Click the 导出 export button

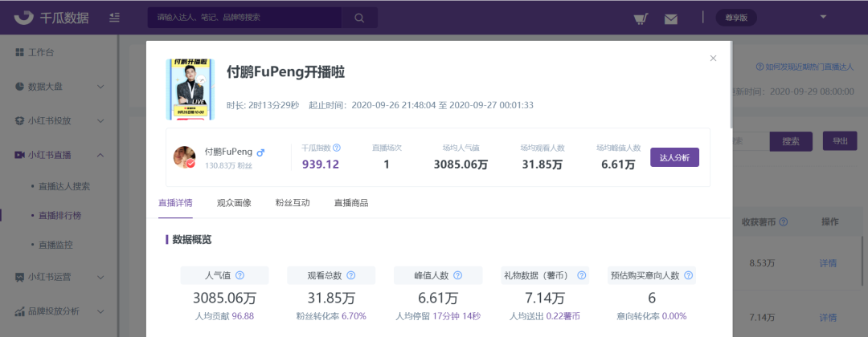click(840, 141)
